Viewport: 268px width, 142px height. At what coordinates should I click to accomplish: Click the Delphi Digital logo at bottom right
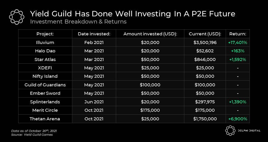(231, 131)
